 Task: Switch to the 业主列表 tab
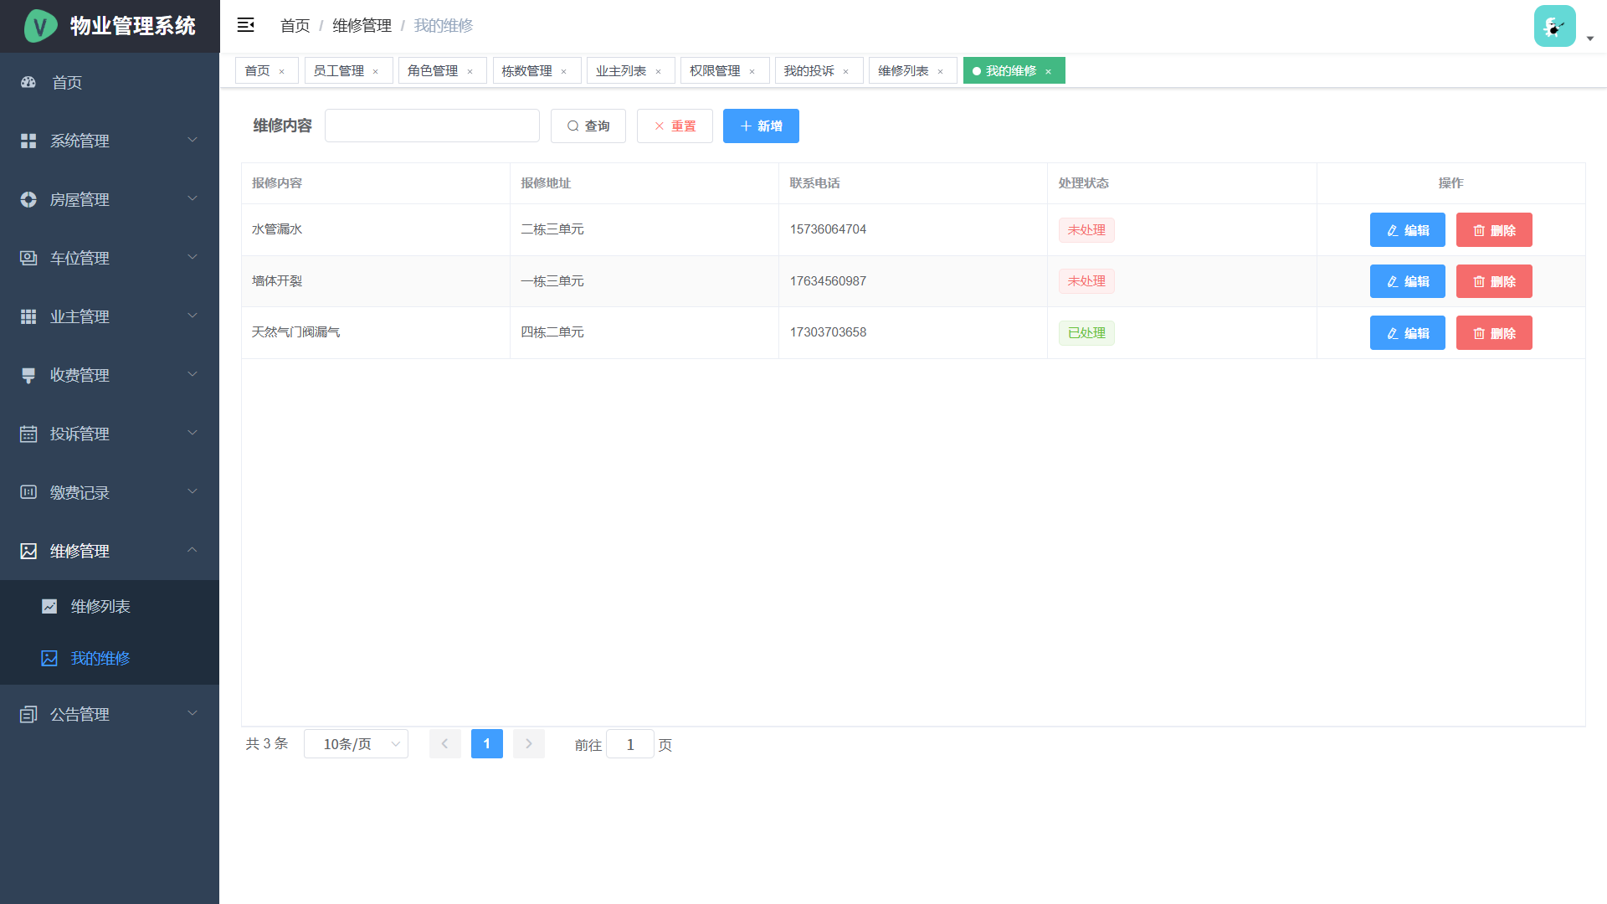[620, 71]
